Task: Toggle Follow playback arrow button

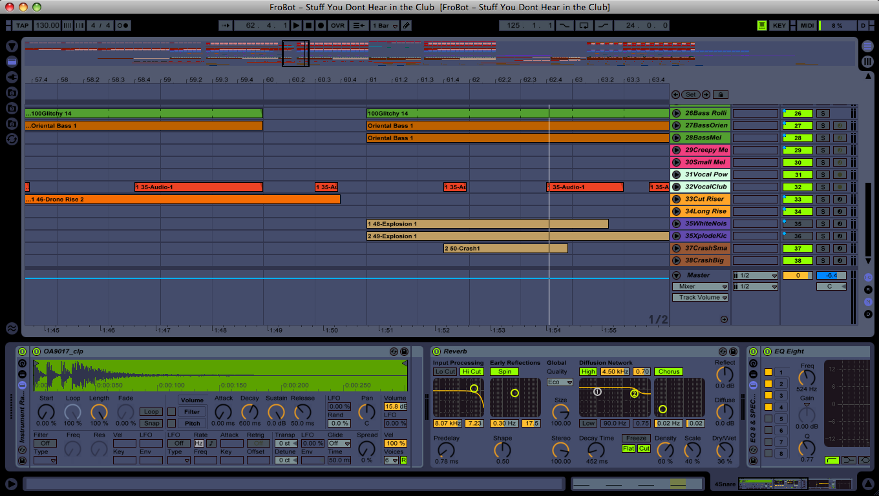Action: [225, 26]
